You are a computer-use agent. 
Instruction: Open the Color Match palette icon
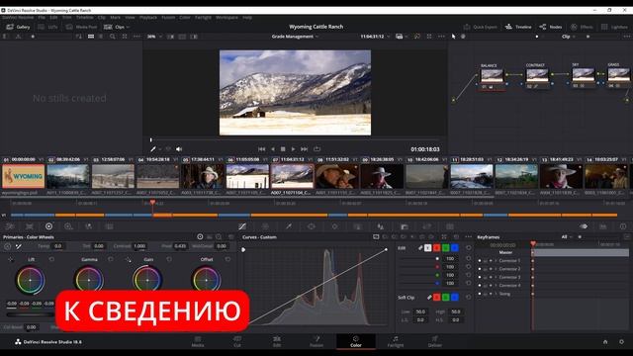point(30,226)
